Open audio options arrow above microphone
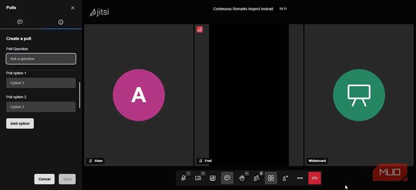416x190 pixels. [x=188, y=173]
